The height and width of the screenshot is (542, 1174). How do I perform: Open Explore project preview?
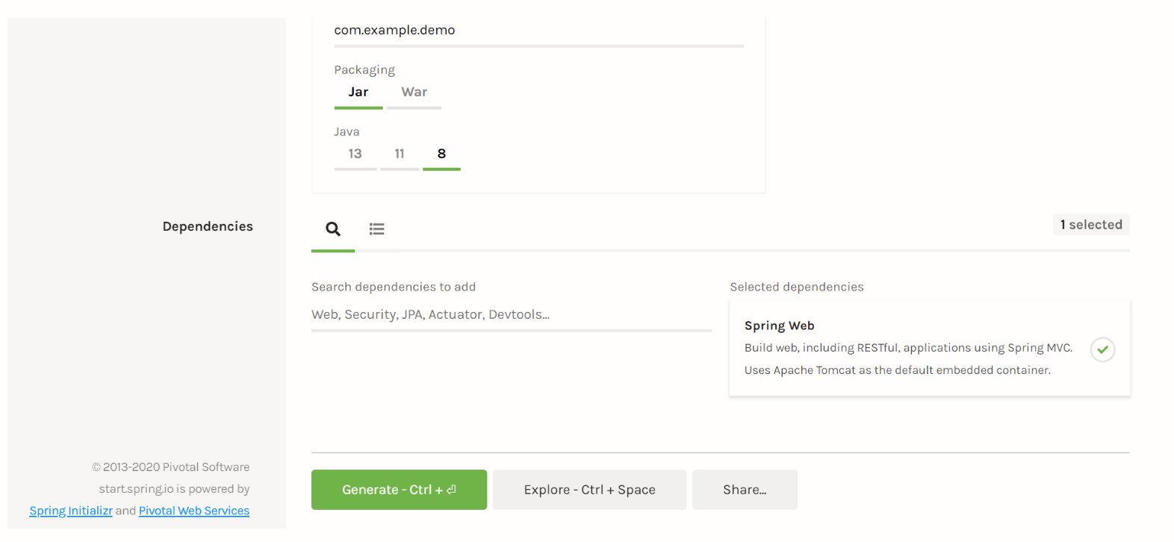pyautogui.click(x=589, y=490)
